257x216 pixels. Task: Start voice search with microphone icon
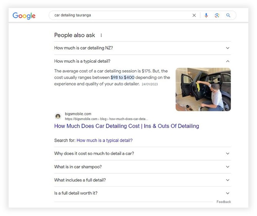(x=206, y=15)
